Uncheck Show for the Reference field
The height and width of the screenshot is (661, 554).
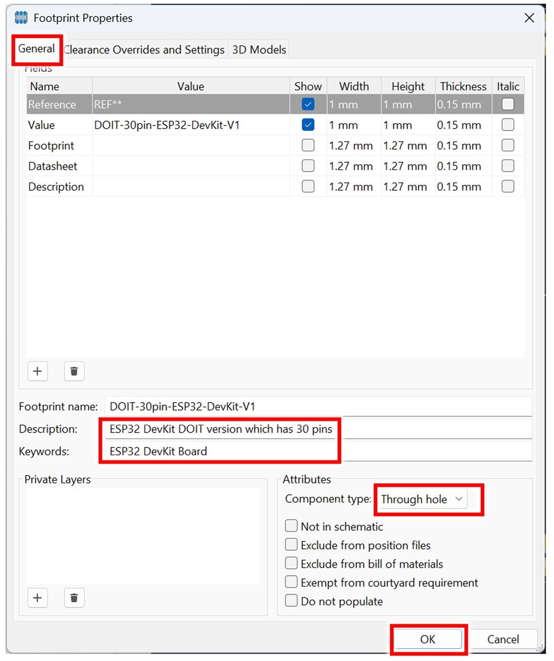click(308, 104)
